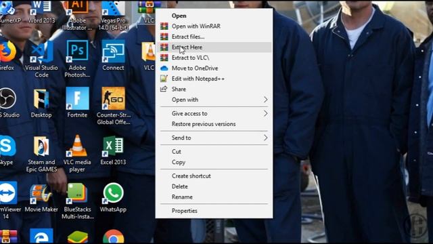This screenshot has width=433, height=244.
Task: Click Open in the context menu
Action: tap(214, 16)
